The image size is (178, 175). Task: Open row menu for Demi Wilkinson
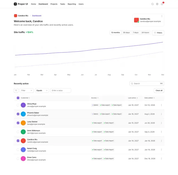pos(161,132)
